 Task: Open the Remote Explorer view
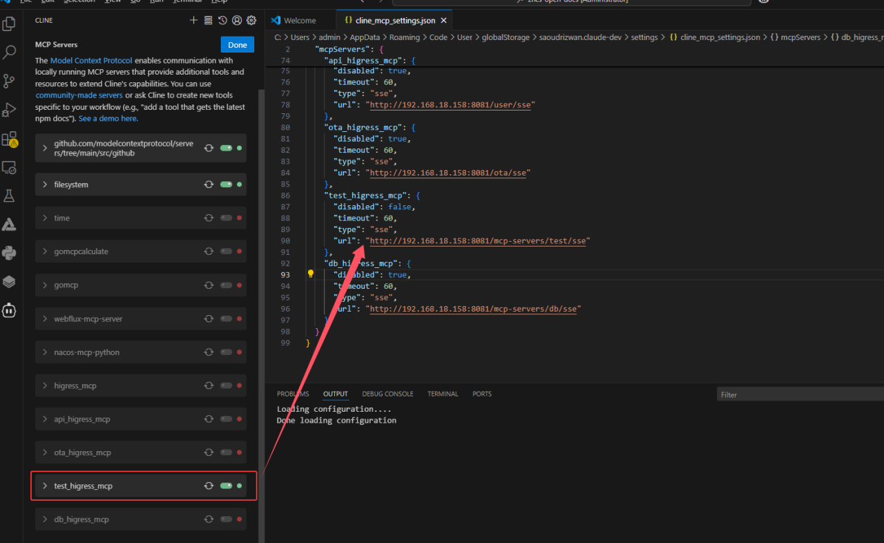tap(10, 168)
